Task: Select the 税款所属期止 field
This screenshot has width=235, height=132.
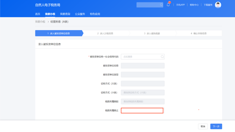Action: point(142,111)
